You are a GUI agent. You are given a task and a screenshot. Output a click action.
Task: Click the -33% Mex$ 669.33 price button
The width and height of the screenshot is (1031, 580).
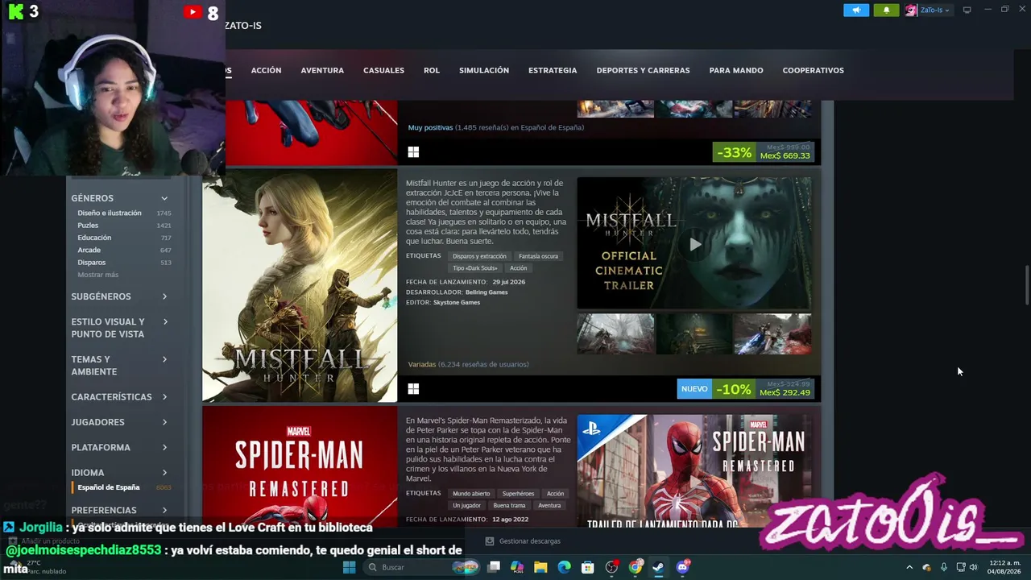pos(764,152)
